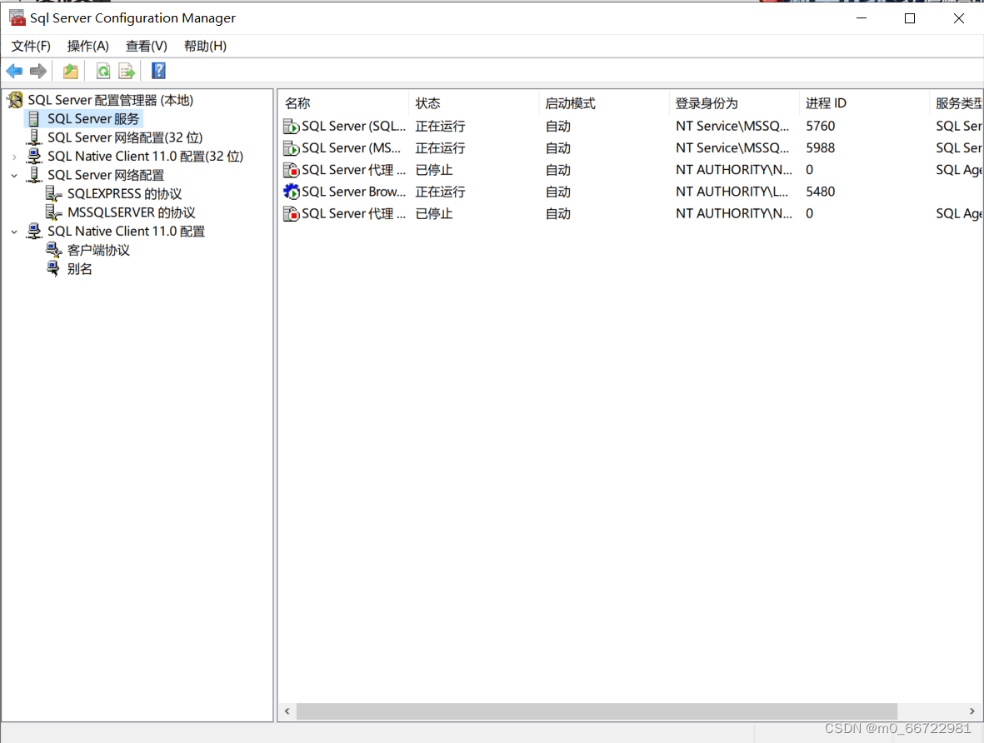Screen dimensions: 984x743
Task: Collapse the SQL Native Client 11.0 配置 node
Action: click(x=14, y=232)
